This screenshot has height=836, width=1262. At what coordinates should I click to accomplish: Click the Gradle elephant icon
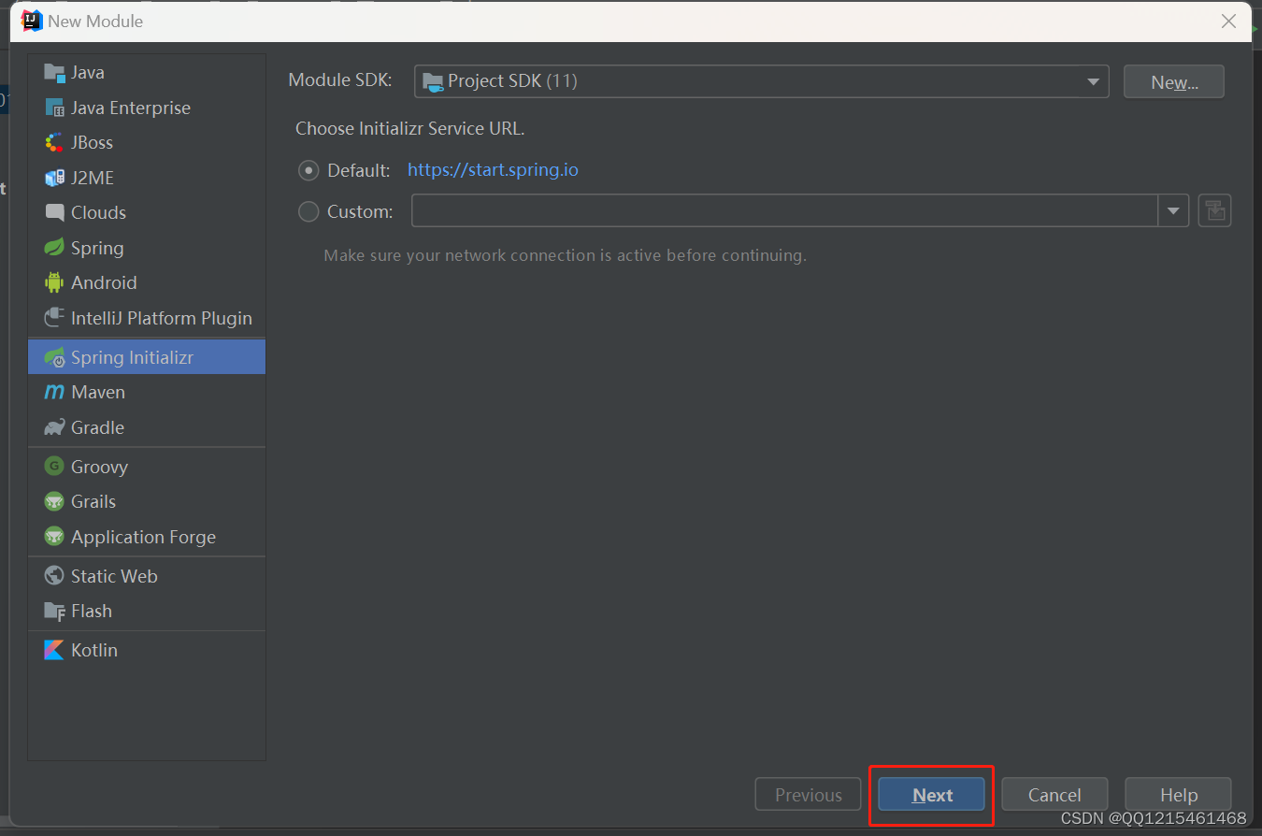[x=54, y=427]
